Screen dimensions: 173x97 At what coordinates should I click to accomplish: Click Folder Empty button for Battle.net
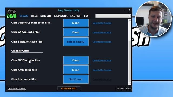76,42
